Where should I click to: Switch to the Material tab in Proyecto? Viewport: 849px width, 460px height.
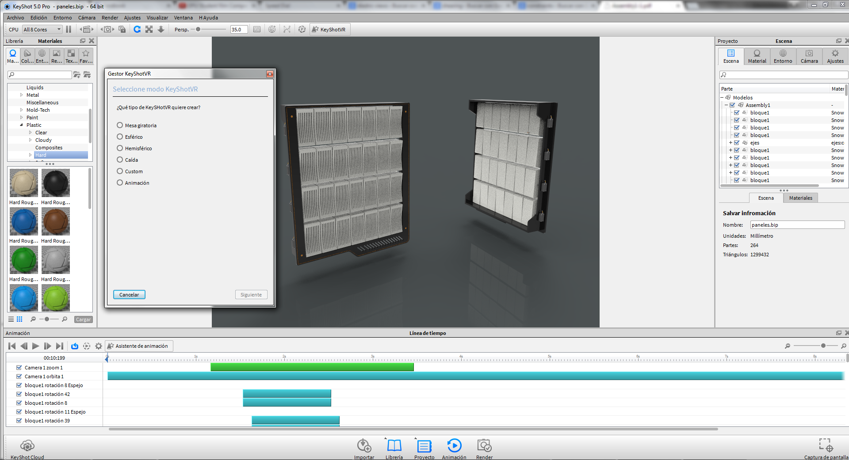point(757,56)
